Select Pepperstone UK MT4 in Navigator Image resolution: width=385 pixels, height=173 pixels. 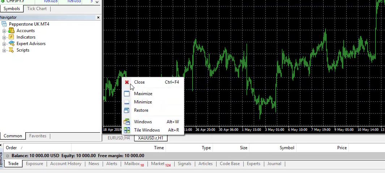[29, 24]
